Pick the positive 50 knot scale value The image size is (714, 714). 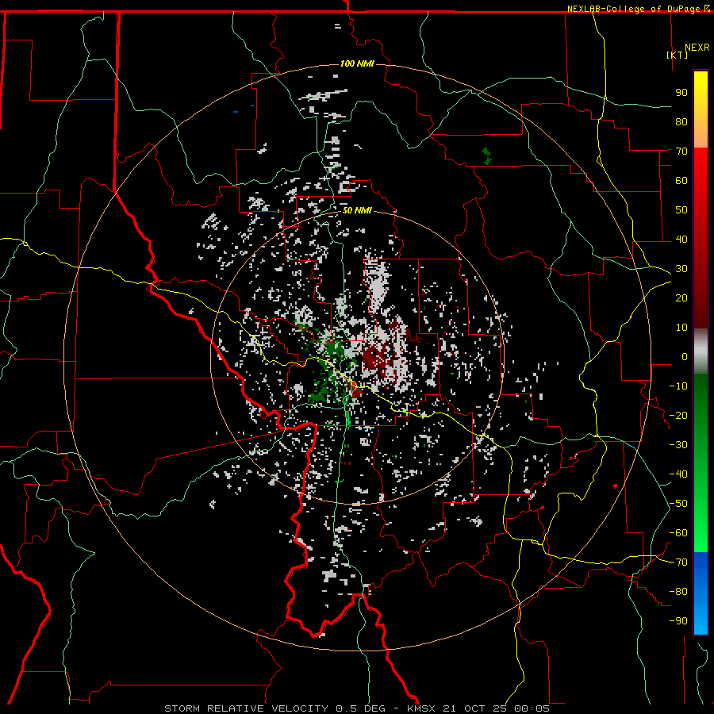tap(681, 210)
